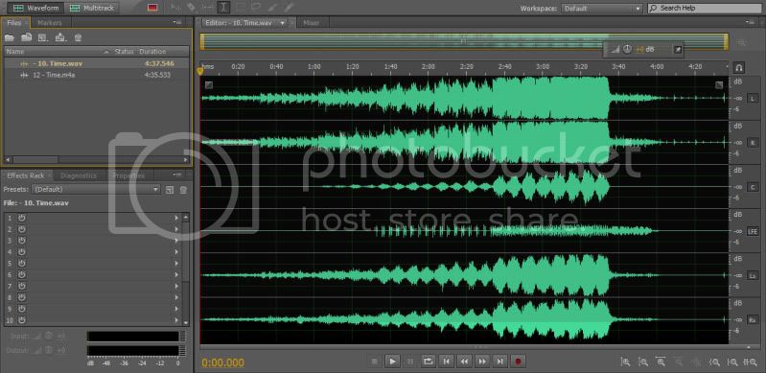Image resolution: width=766 pixels, height=373 pixels.
Task: Click the rewind button
Action: pyautogui.click(x=464, y=361)
